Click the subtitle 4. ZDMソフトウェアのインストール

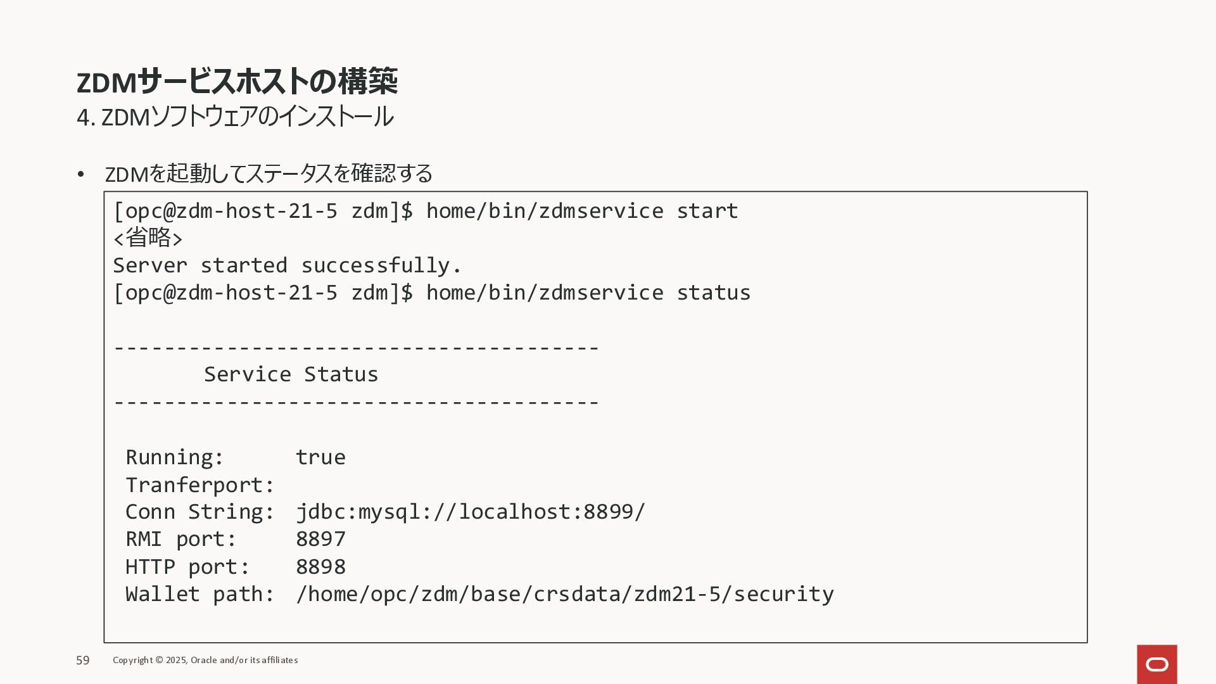[234, 117]
